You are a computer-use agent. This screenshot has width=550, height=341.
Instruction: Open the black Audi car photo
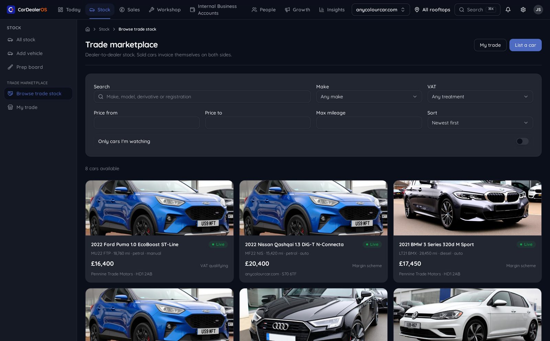[x=313, y=315]
